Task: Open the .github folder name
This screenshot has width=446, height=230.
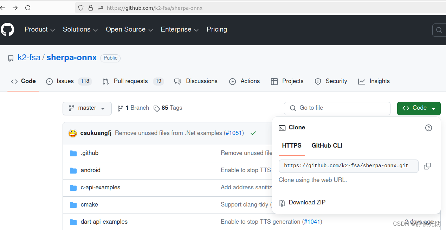Action: [90, 153]
